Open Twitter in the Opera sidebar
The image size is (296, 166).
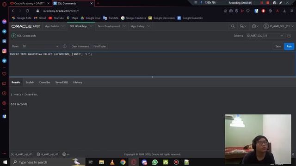4,60
